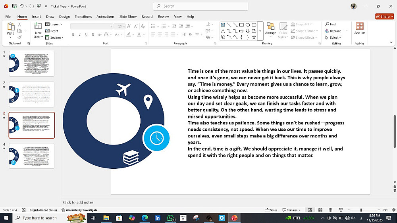Image resolution: width=397 pixels, height=223 pixels.
Task: Click the Replace button
Action: pyautogui.click(x=333, y=31)
